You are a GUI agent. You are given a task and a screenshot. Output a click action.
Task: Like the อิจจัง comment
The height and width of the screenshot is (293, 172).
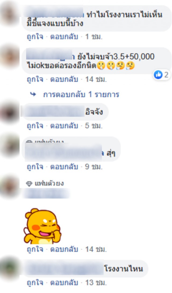click(35, 125)
